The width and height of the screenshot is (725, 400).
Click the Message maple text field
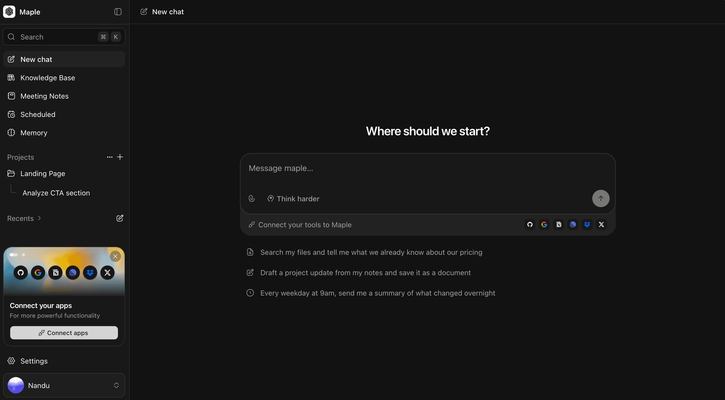pyautogui.click(x=428, y=168)
